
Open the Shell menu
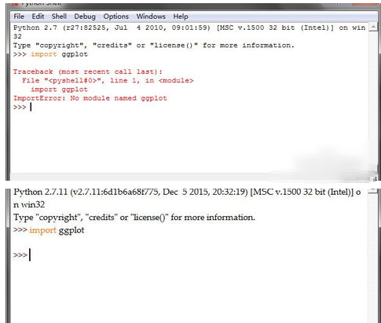click(59, 17)
